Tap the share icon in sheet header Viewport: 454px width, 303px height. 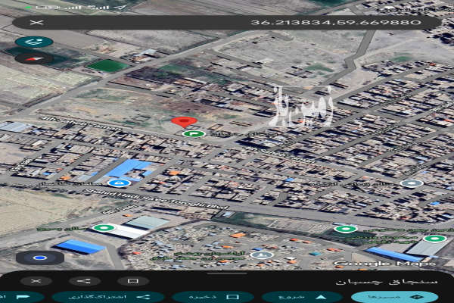pos(84,281)
